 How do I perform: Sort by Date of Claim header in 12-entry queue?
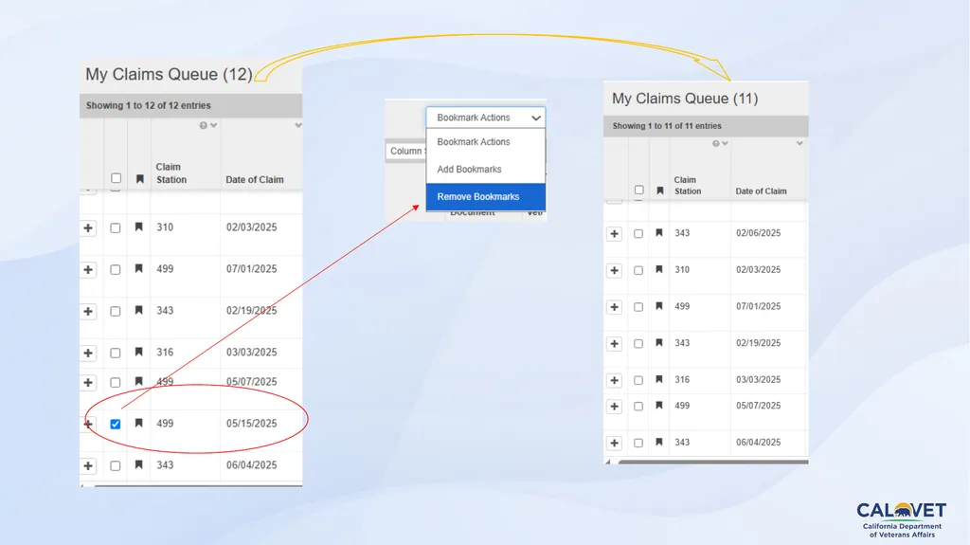click(254, 179)
